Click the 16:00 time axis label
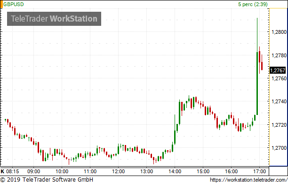The image size is (288, 184). pos(231,171)
